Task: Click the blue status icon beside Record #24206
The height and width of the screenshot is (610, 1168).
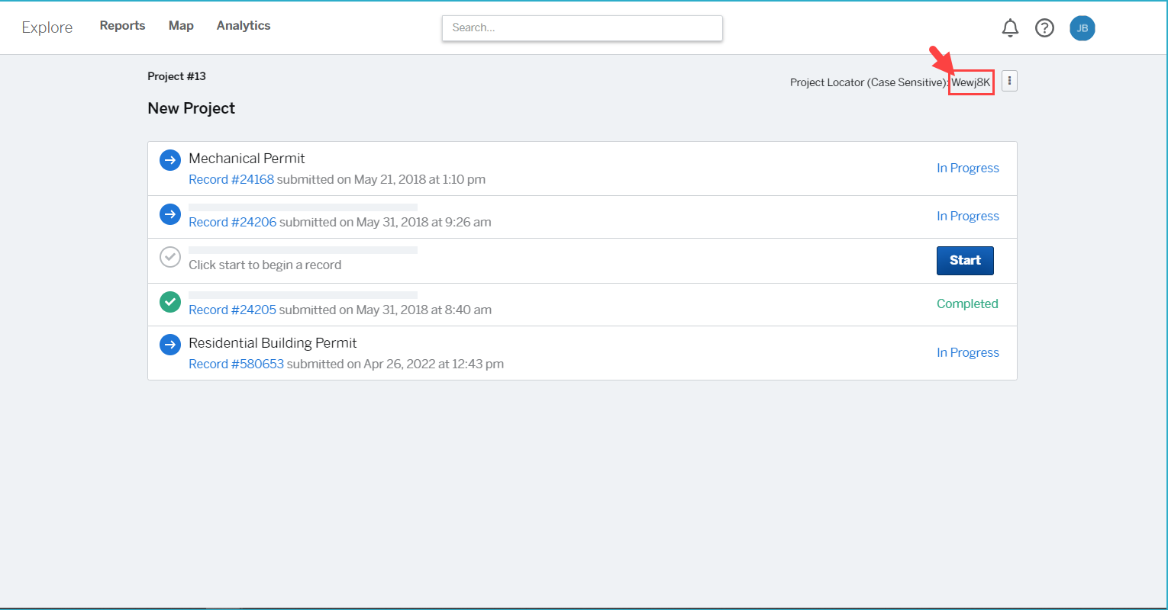Action: pos(169,214)
